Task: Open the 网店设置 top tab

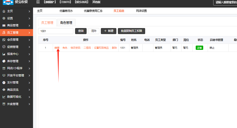Action: [141, 11]
